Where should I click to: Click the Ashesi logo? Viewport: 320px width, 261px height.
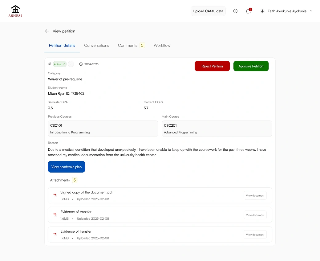coord(15,11)
